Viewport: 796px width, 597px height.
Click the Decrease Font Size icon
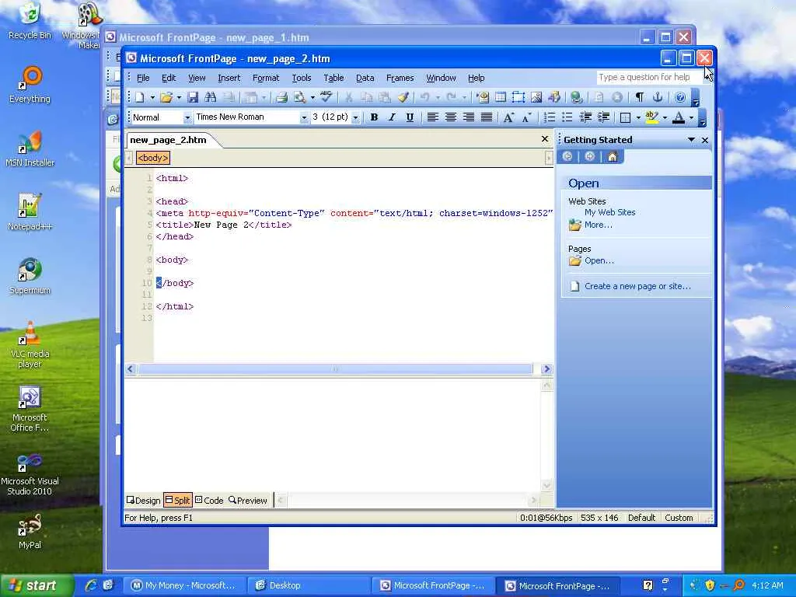pos(526,117)
